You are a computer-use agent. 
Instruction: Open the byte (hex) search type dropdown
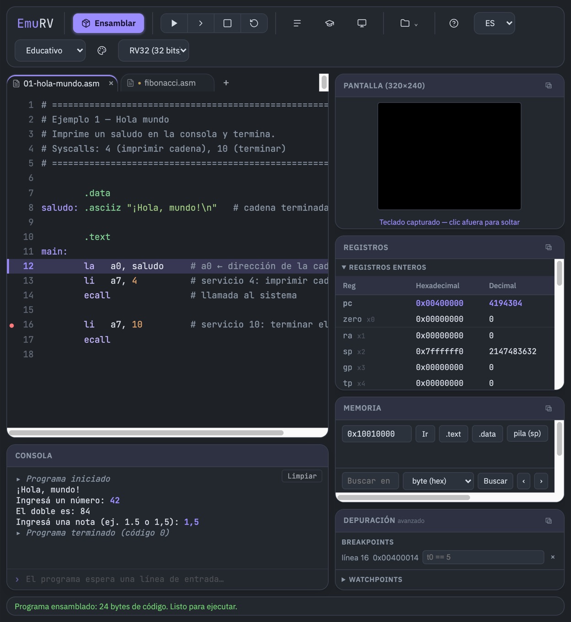pos(439,481)
